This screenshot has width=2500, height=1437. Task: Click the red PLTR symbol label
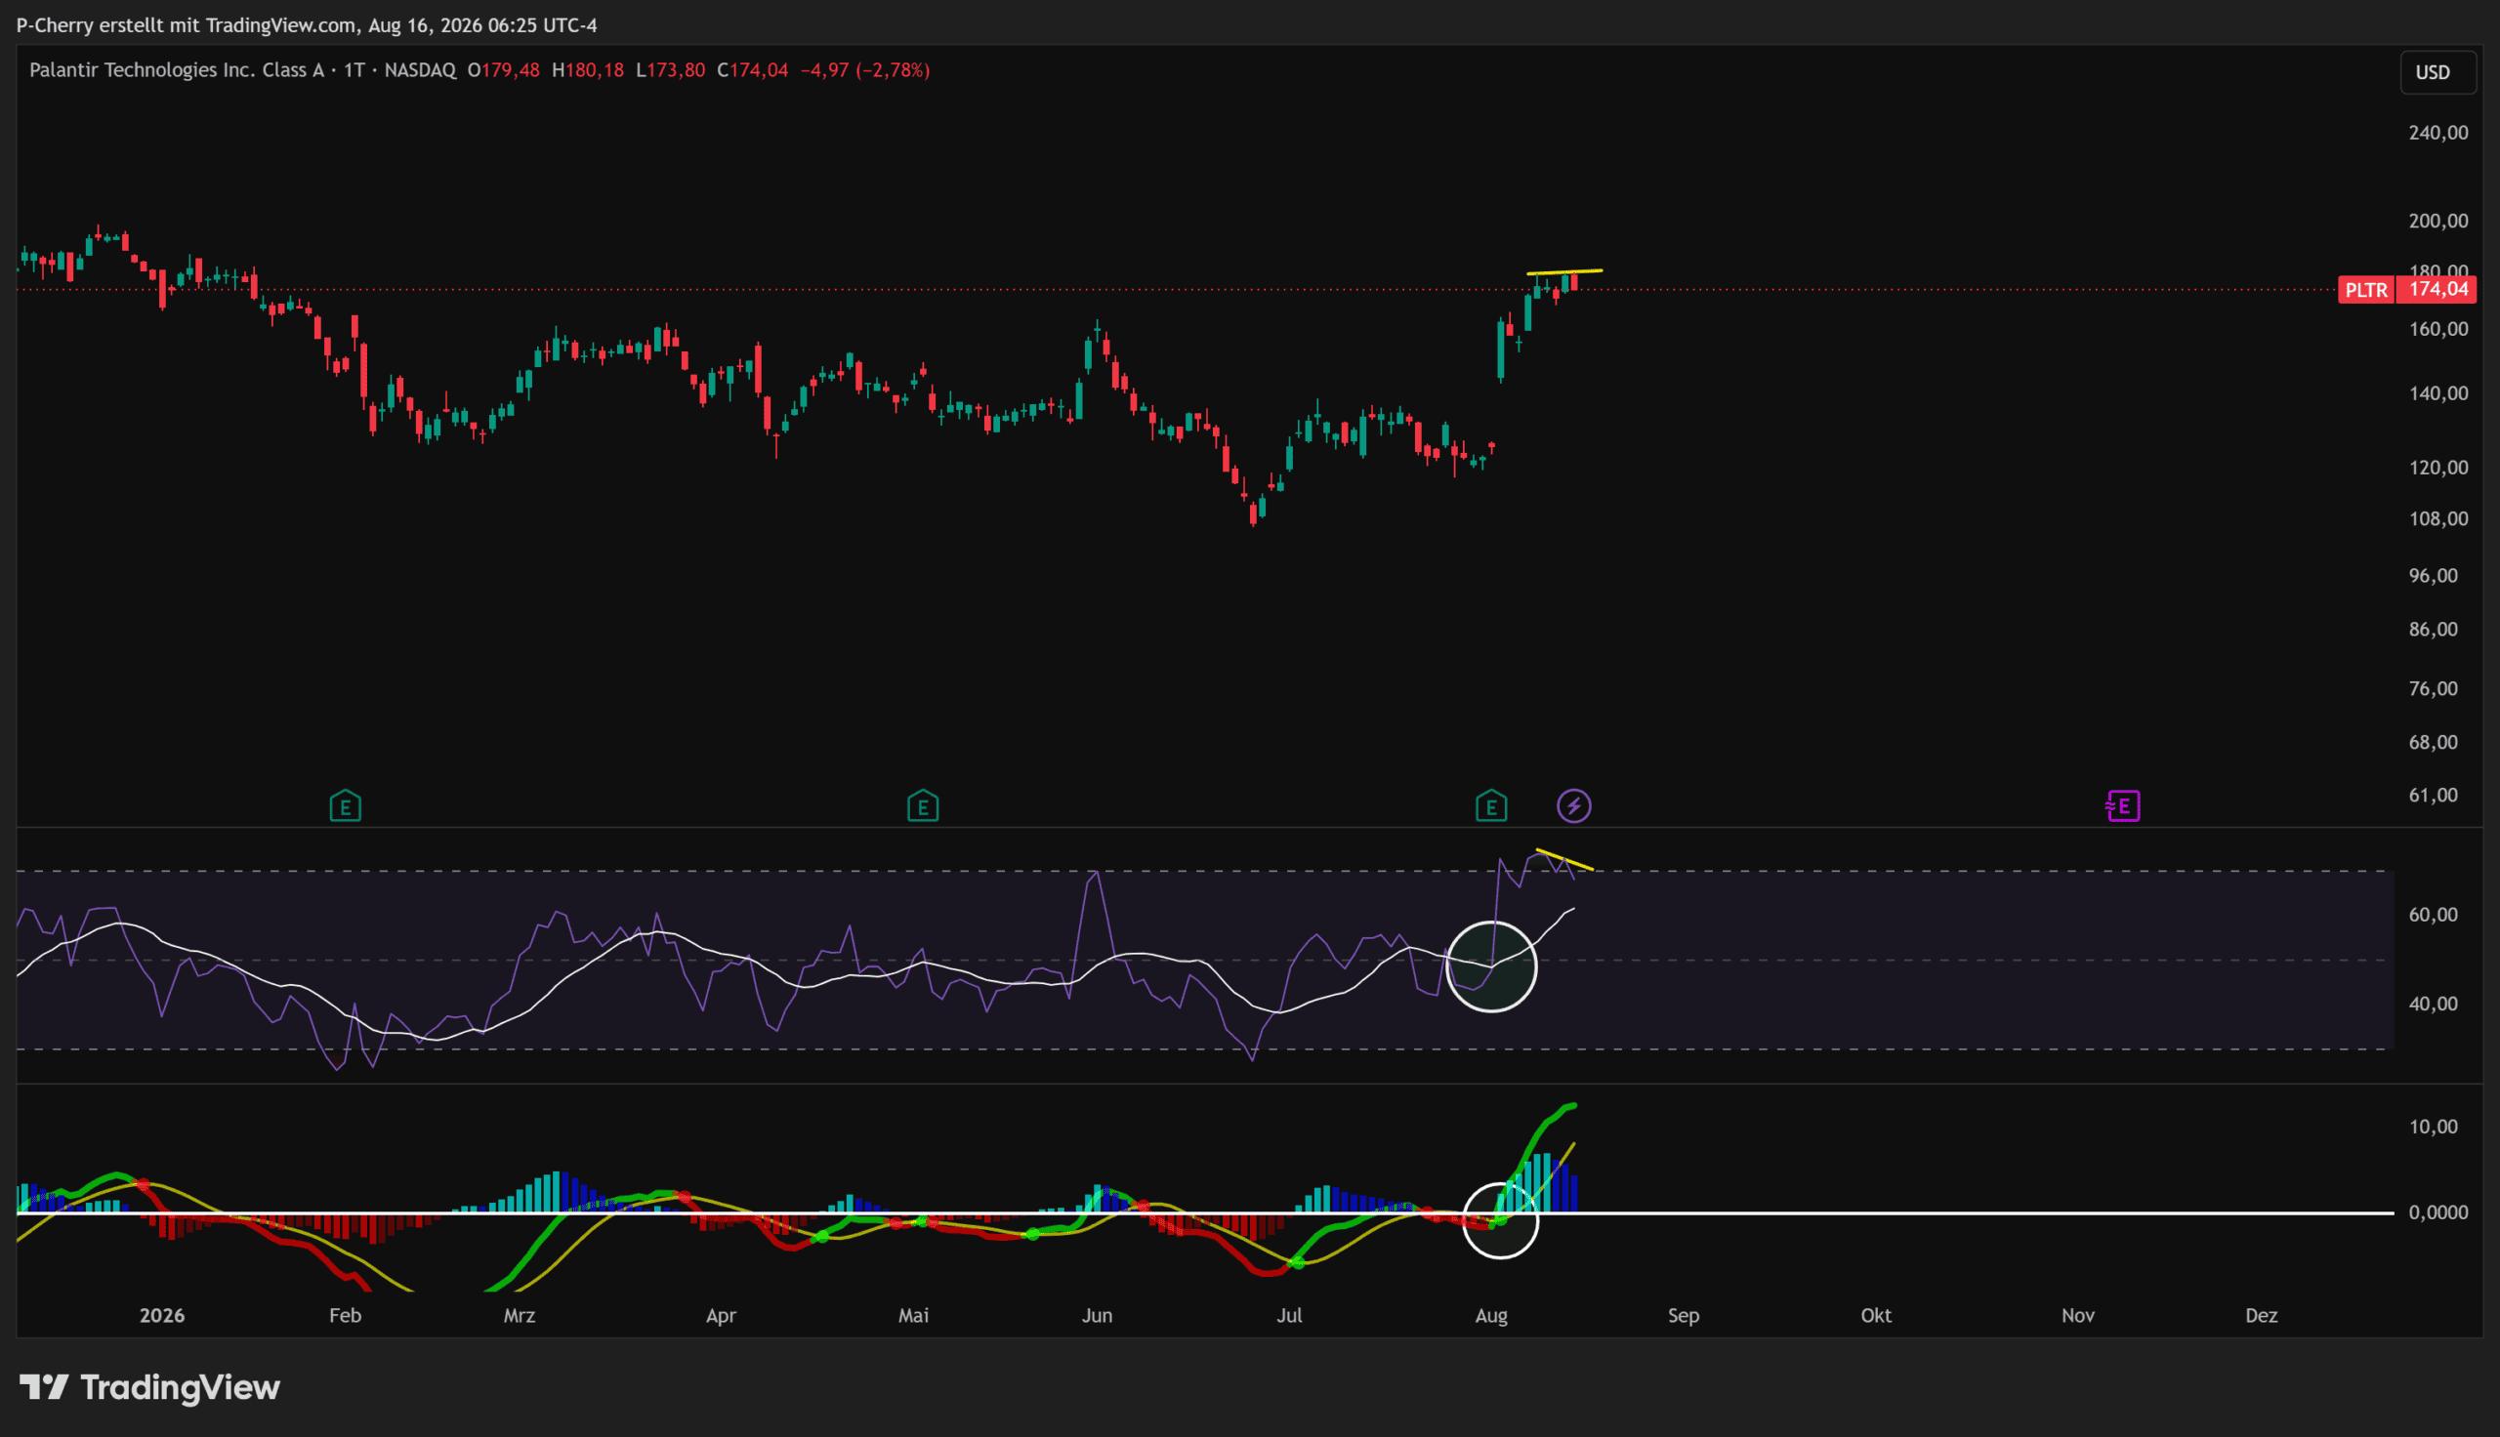click(x=2367, y=289)
